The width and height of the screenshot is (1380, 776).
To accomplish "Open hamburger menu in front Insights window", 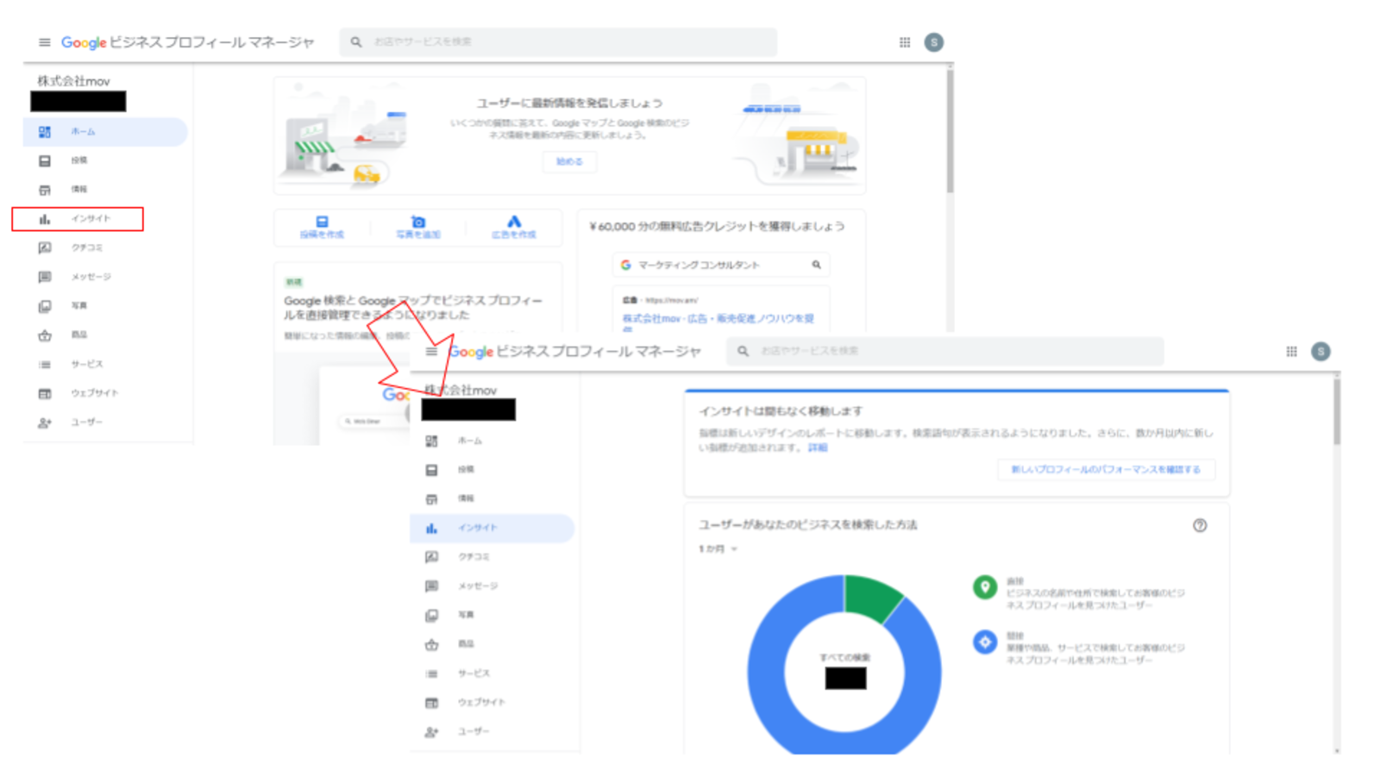I will 431,352.
